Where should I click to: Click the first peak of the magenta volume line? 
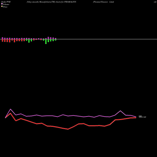point(10,109)
